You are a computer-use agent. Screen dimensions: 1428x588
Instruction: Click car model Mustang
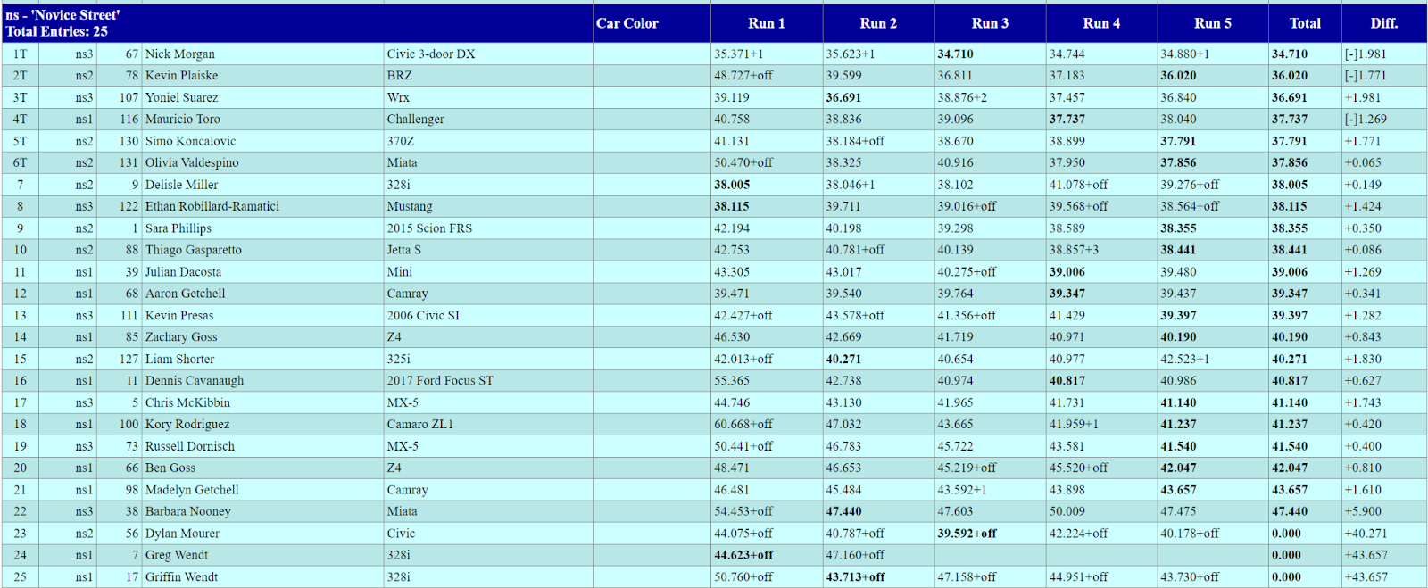point(410,207)
